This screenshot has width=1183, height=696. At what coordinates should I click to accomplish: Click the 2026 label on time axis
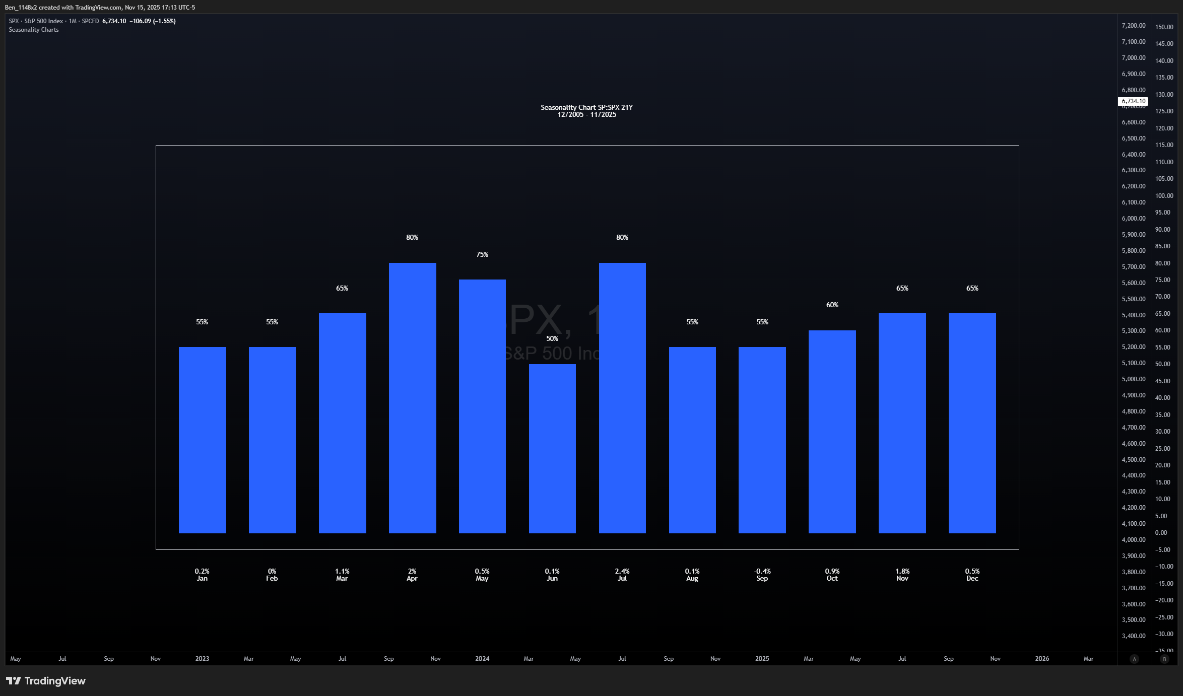[1042, 659]
